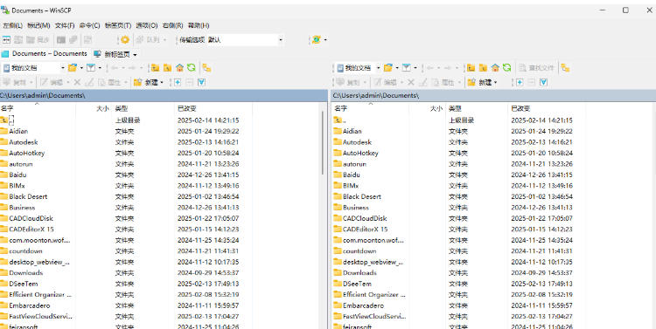The image size is (656, 329).
Task: Open the 标记(M) menu
Action: click(38, 25)
